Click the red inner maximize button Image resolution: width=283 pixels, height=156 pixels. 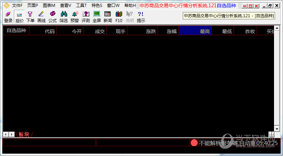click(251, 6)
